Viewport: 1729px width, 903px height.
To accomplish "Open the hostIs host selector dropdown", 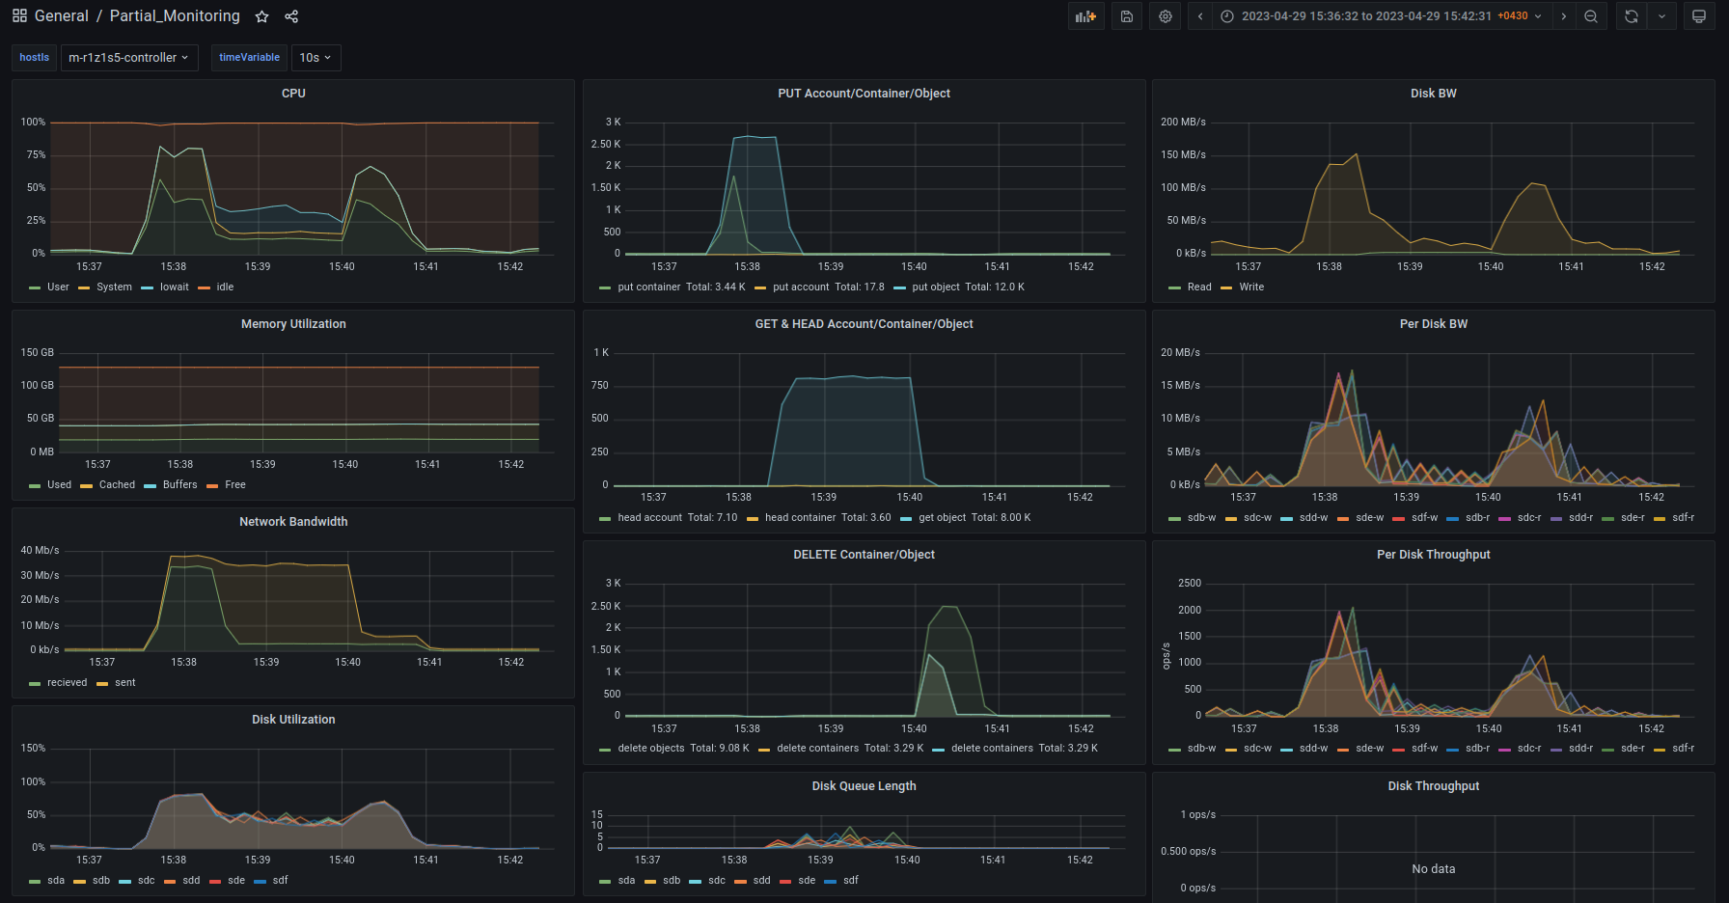I will (128, 58).
